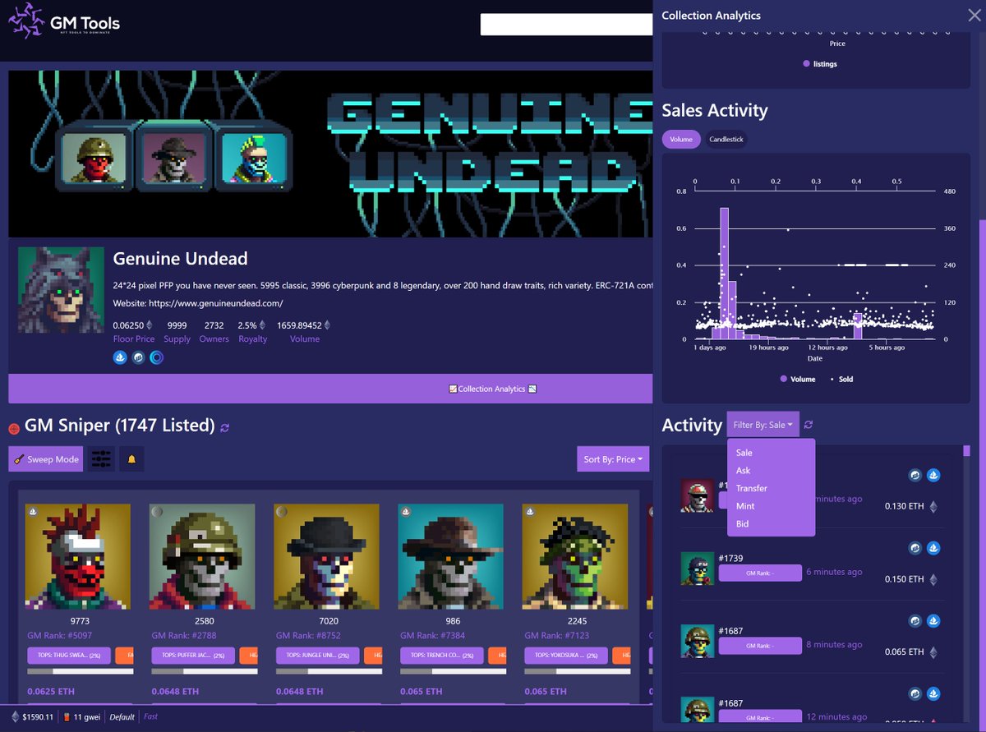Click TOPS: TRENCH CO... trait tag
The image size is (986, 732).
(x=442, y=656)
